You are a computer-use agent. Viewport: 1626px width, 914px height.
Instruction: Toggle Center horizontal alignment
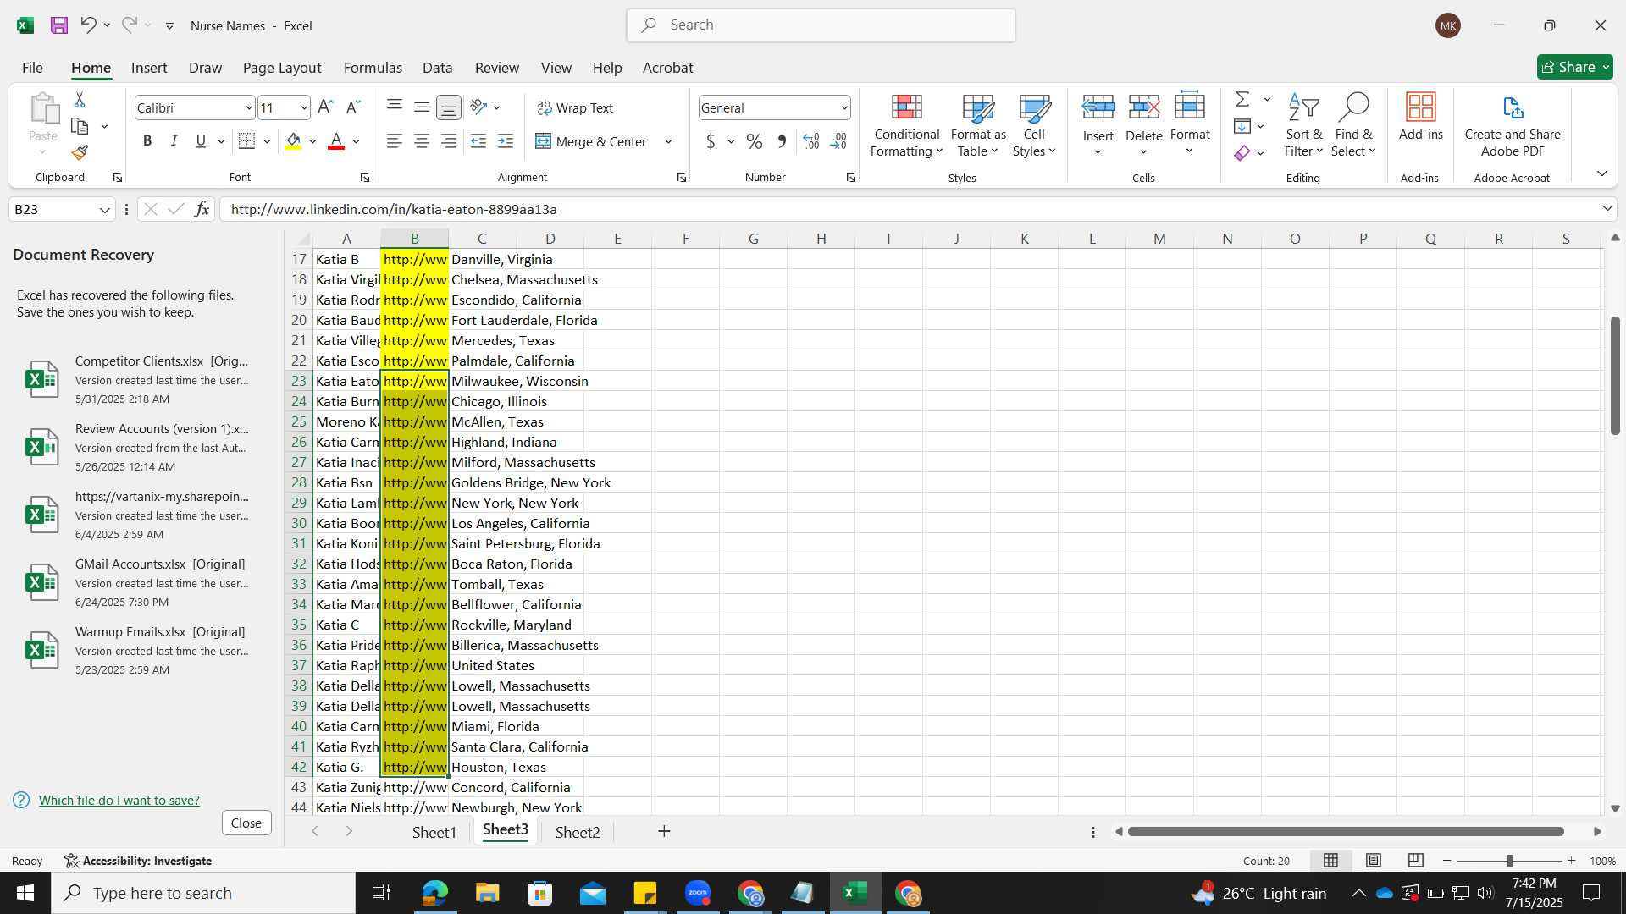pos(421,141)
